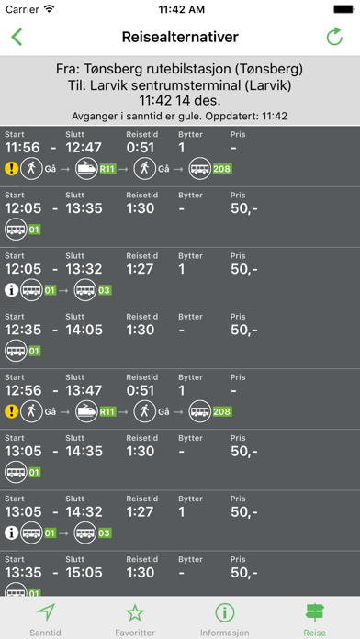The height and width of the screenshot is (639, 360).
Task: Tap the route header Fra Tønsberg rutebilstasjon
Action: point(180,69)
